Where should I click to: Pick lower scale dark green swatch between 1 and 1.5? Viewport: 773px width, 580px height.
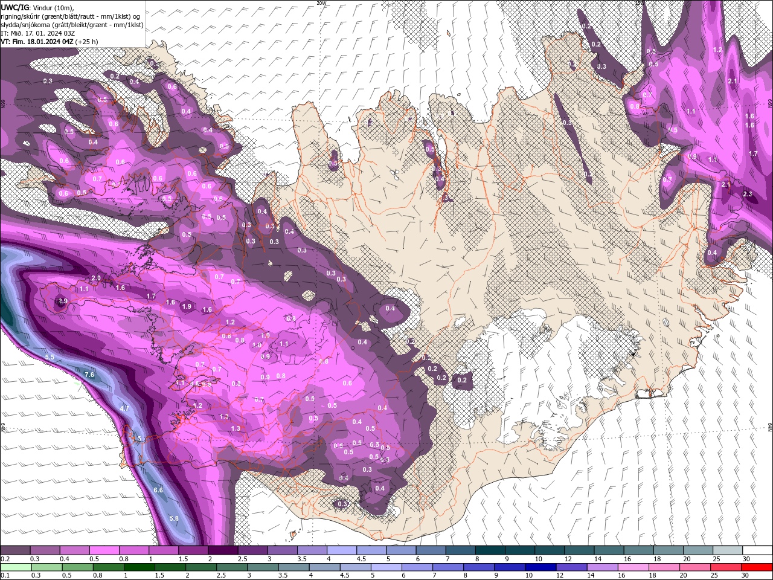click(139, 567)
